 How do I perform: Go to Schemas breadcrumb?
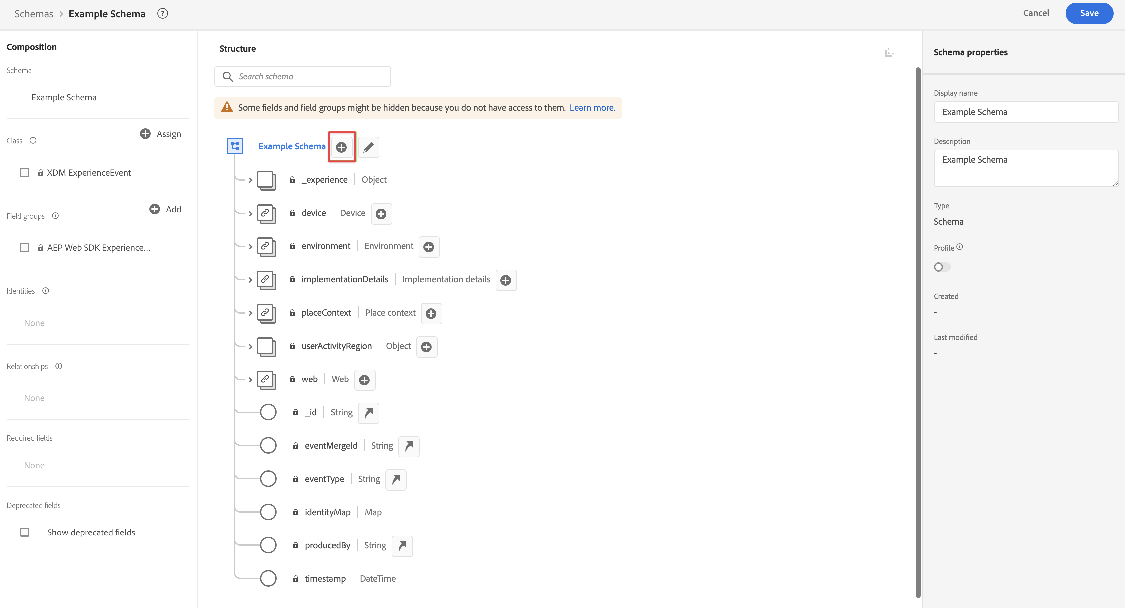34,14
